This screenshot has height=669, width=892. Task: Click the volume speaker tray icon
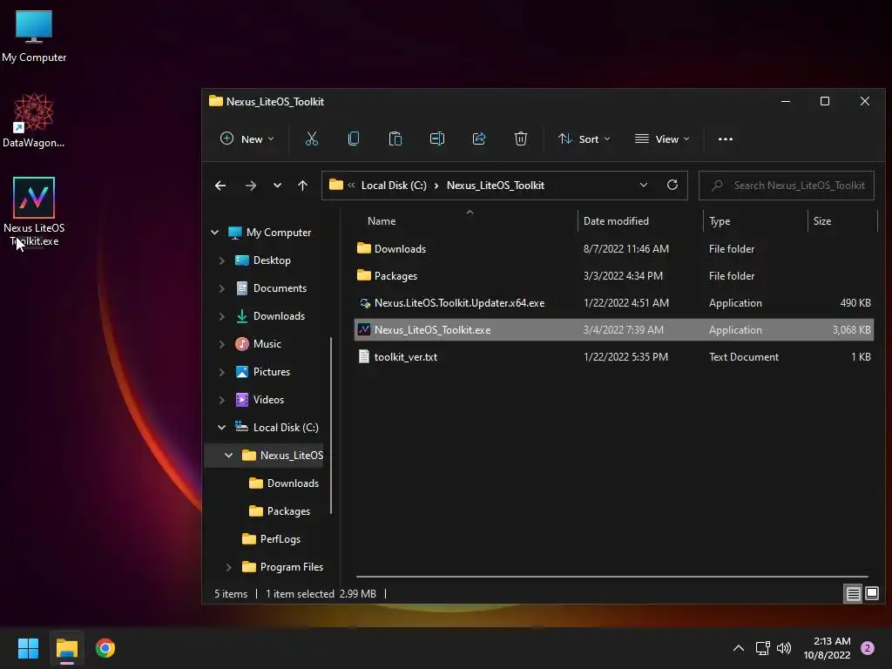(x=784, y=648)
